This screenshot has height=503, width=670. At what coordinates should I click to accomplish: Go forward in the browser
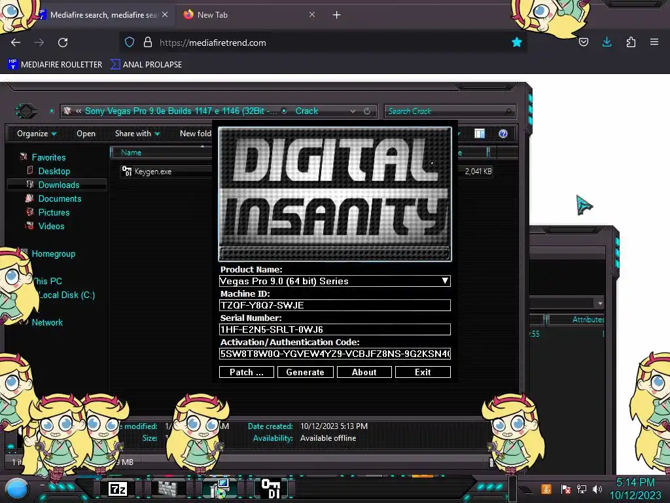(x=39, y=43)
